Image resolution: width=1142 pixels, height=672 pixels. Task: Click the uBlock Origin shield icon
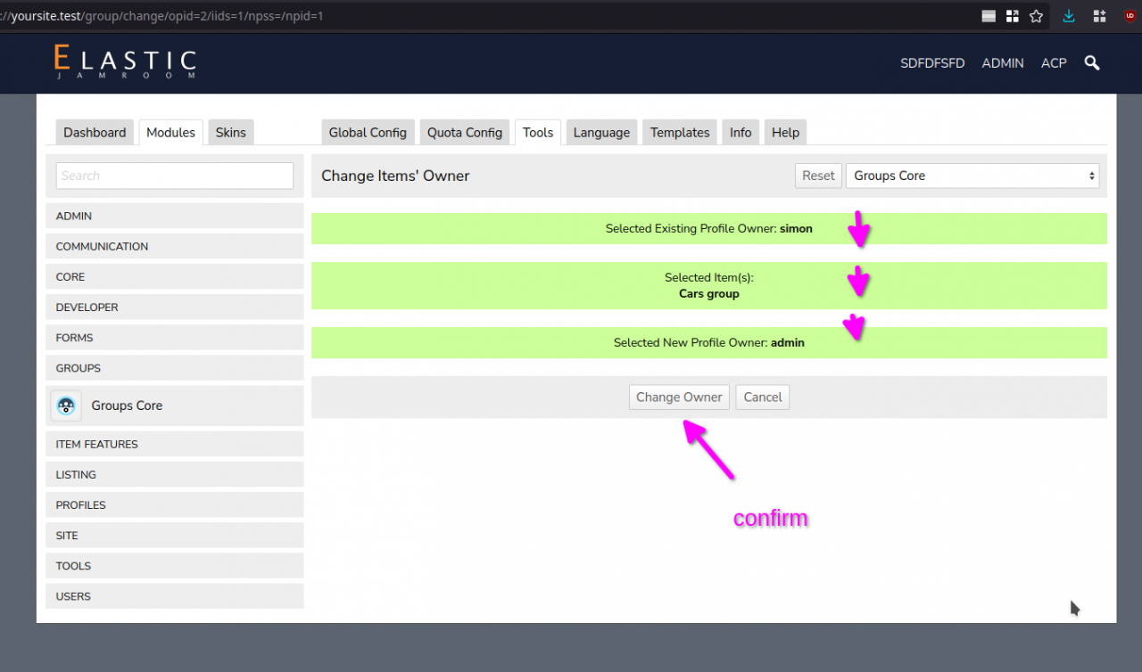(1130, 16)
